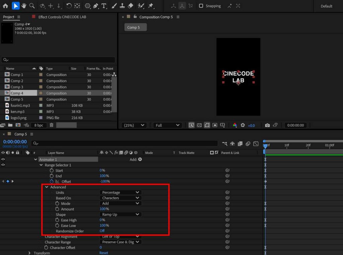Toggle mask and shape path visibility
This screenshot has width=343, height=255.
coord(207,125)
